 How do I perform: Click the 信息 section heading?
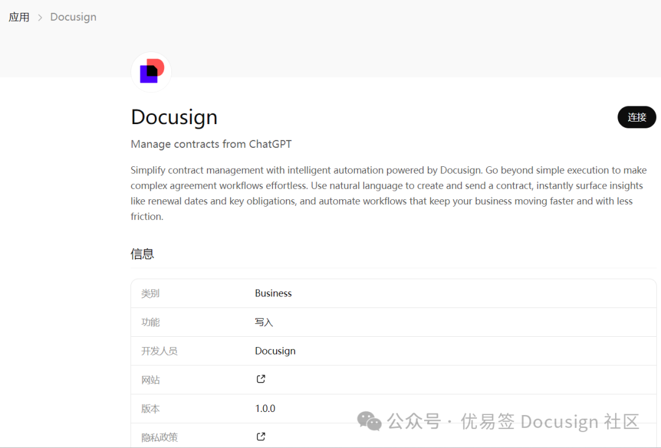tap(143, 254)
